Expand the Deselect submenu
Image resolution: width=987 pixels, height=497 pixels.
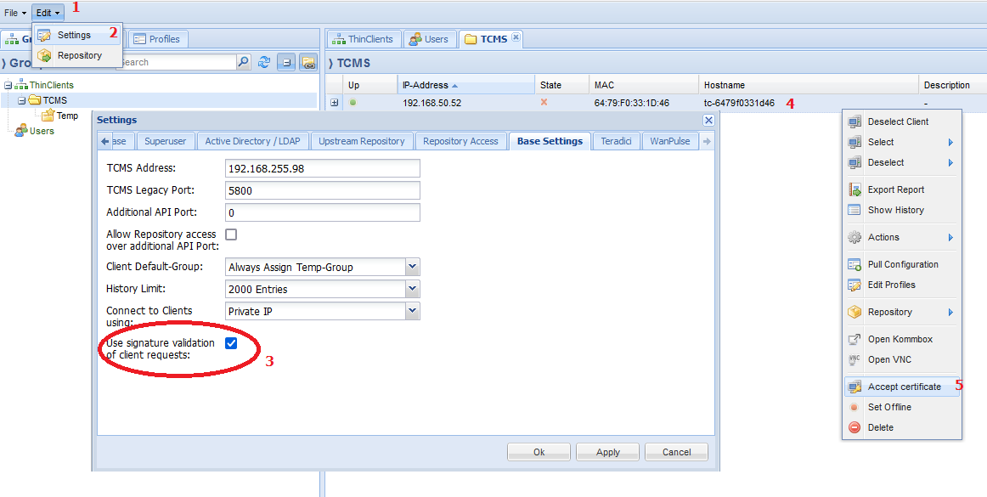901,162
